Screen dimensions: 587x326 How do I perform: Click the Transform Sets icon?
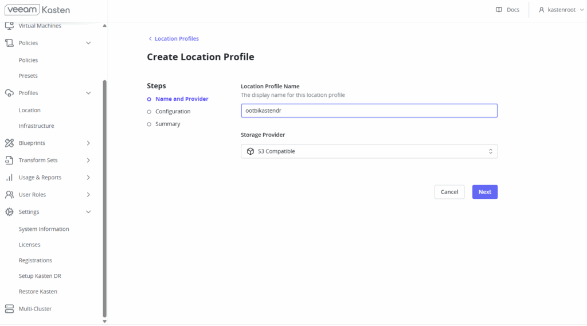[9, 160]
